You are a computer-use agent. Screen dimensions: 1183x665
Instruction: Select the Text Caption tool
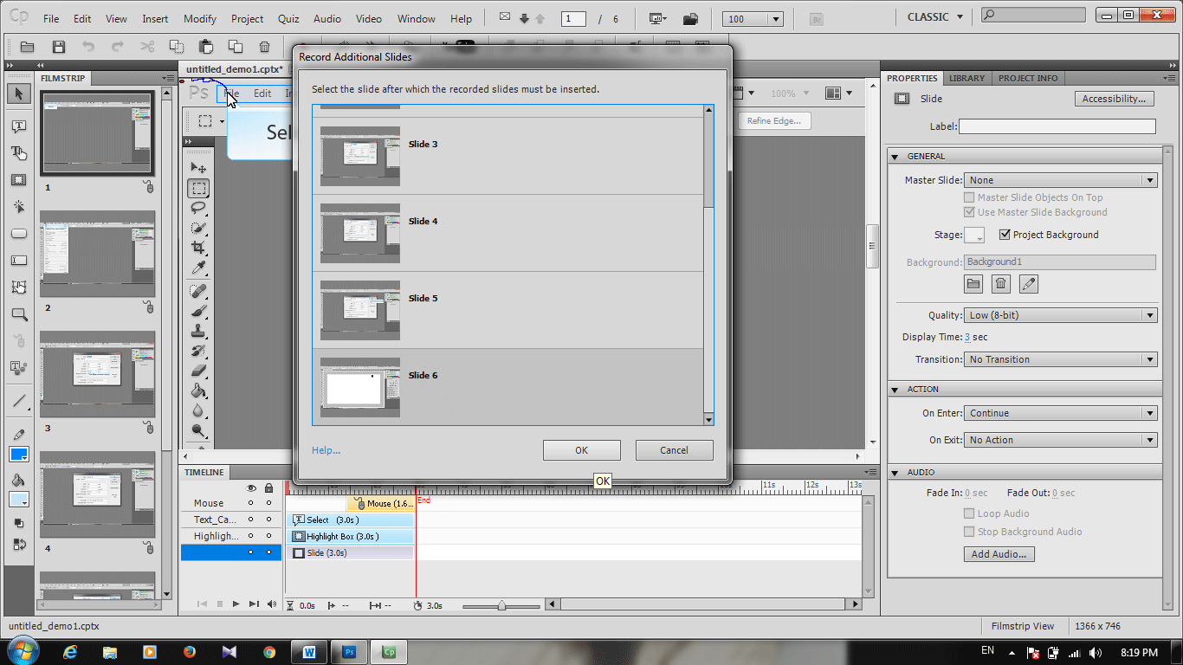19,126
